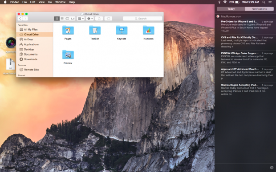Screen dimensions: 276x172
Task: Toggle Notification Center list icon
Action: tap(270, 2)
